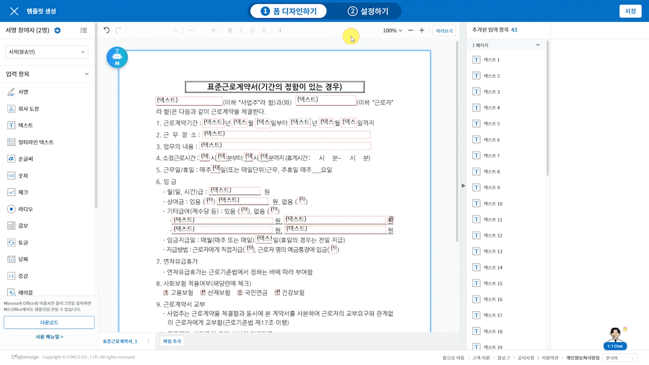This screenshot has width=649, height=365.
Task: Open the 시작(발송인) participant dropdown
Action: pos(47,52)
